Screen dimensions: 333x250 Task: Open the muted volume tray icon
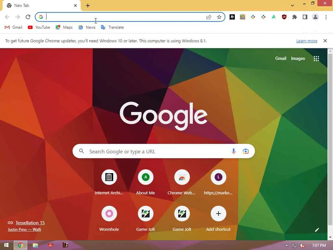[302, 245]
